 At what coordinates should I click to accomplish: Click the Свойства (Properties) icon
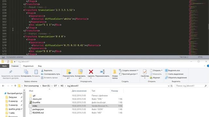pos(145,72)
